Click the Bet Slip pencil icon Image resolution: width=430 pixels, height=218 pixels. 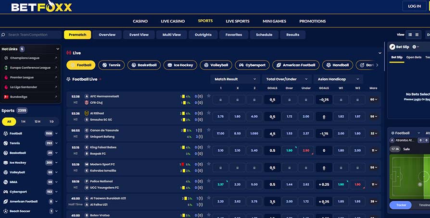point(392,47)
